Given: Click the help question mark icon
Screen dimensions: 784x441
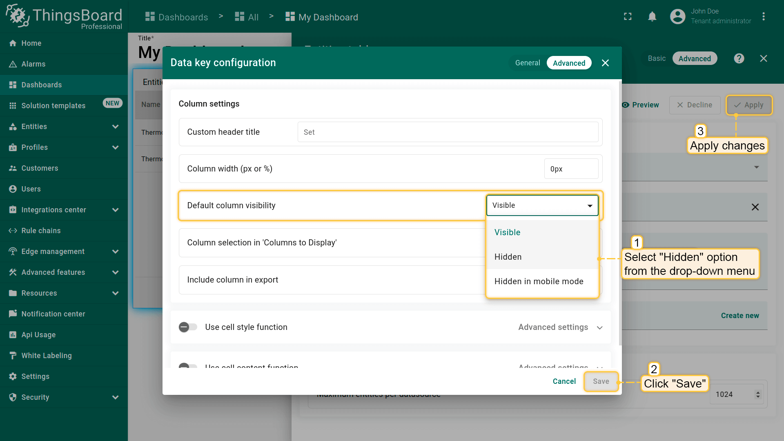Looking at the screenshot, I should tap(739, 58).
